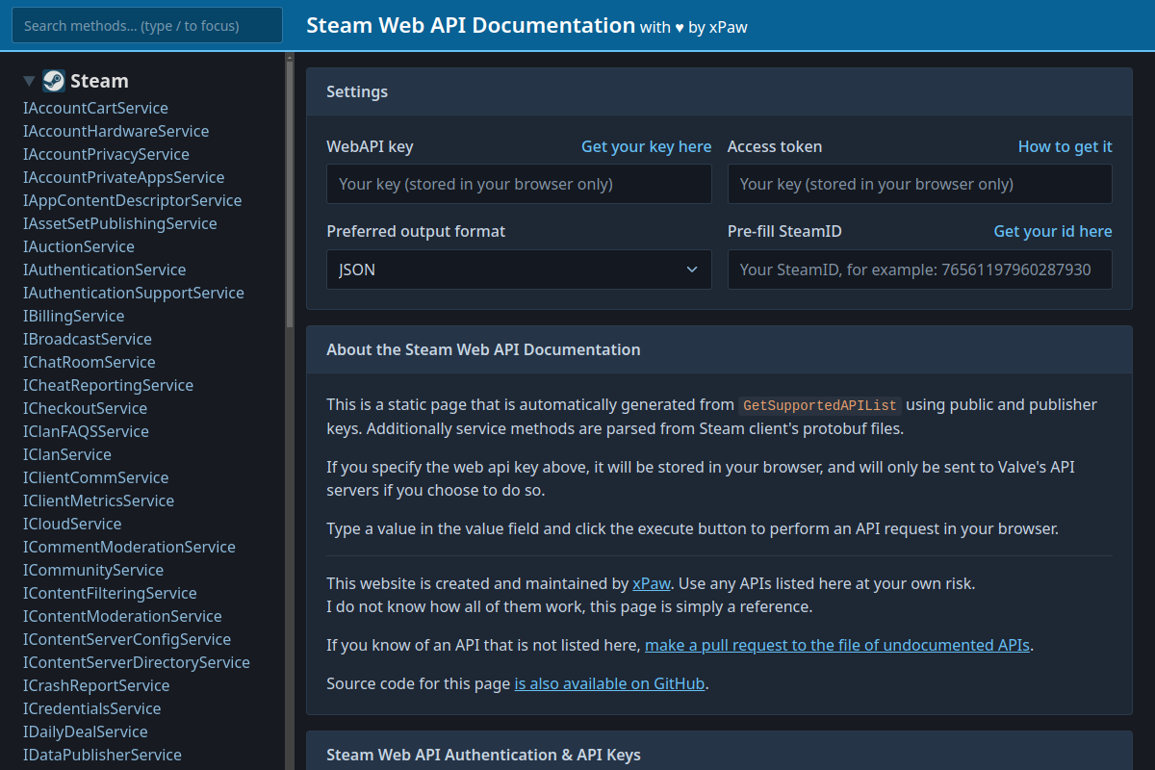The height and width of the screenshot is (770, 1155).
Task: Open IAccountHardwareService in sidebar
Action: [115, 131]
